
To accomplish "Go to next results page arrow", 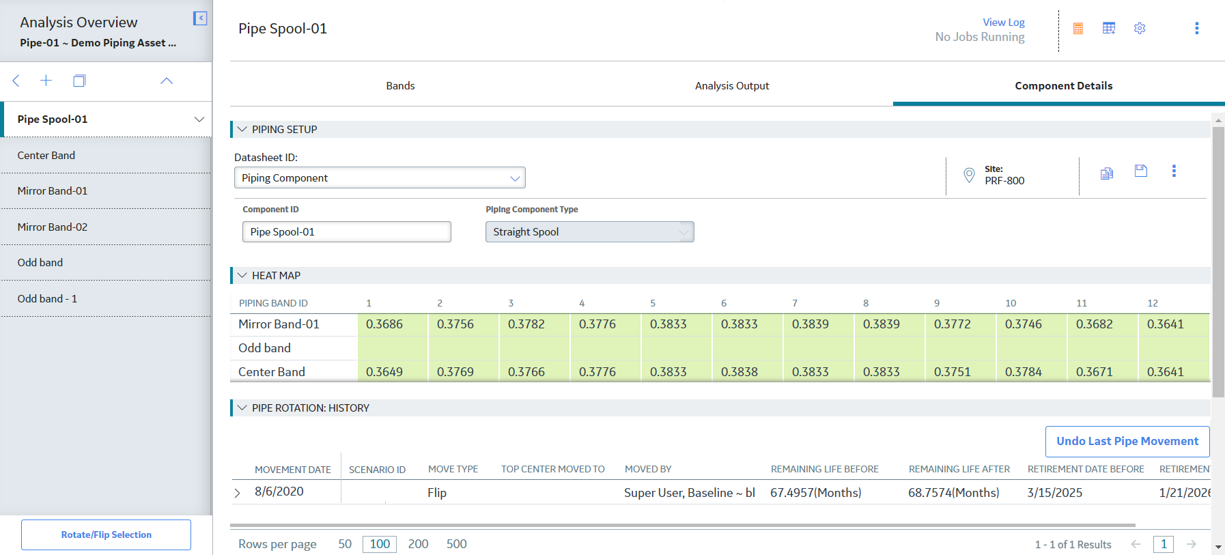I will point(1192,544).
